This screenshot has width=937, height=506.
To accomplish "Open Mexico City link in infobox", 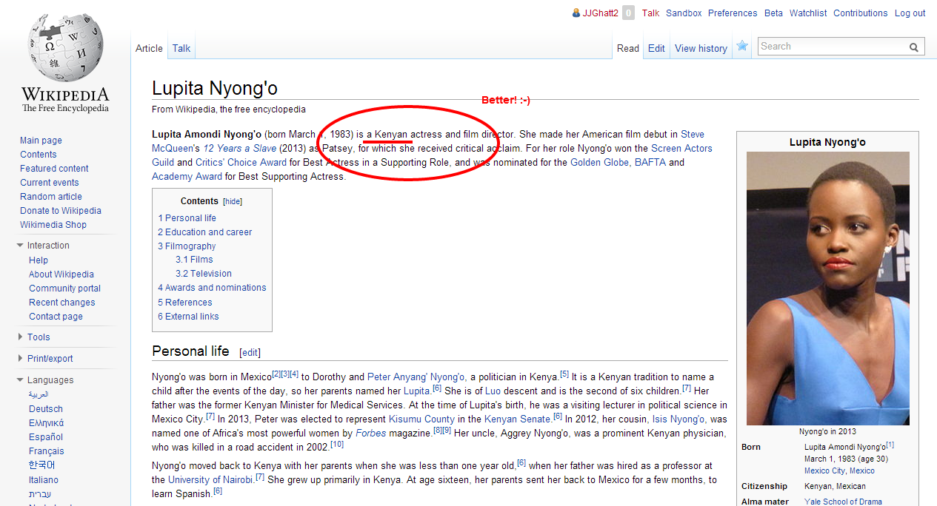I will [x=824, y=471].
